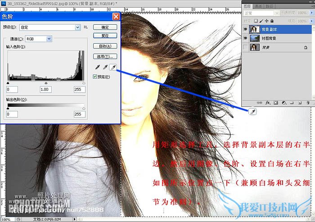Click the add layer style fx icon
The image size is (315, 222).
267,103
